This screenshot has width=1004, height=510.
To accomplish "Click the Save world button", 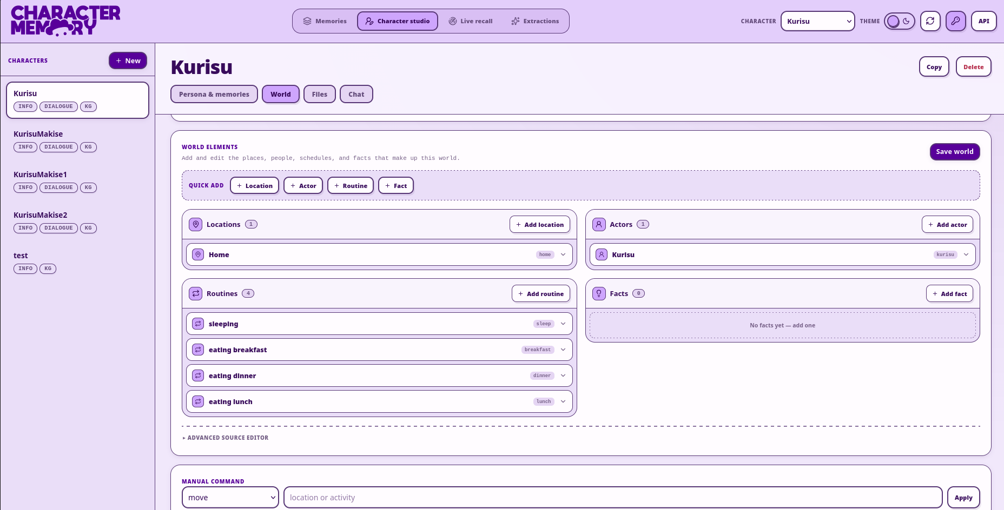I will coord(955,152).
